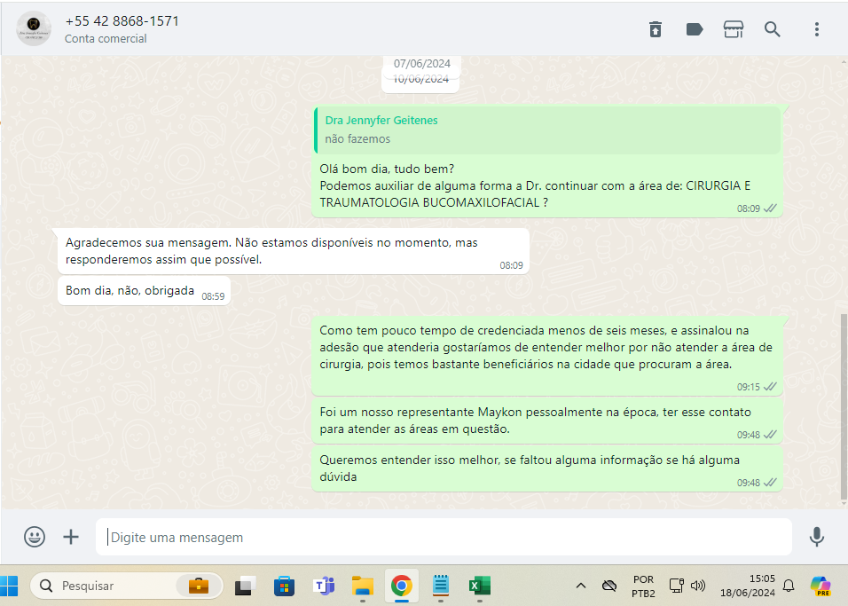Open Windows Start menu

tap(10, 586)
